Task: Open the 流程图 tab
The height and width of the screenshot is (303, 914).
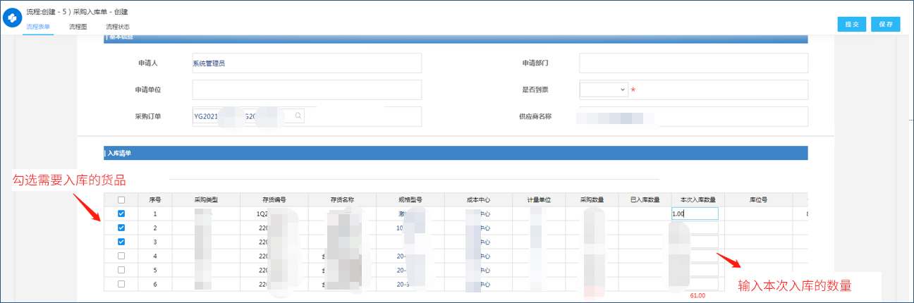Action: (78, 27)
